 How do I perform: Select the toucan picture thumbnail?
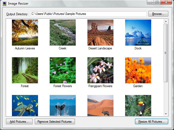coord(138,106)
